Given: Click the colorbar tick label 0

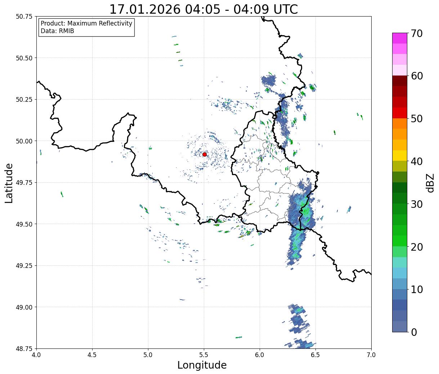Looking at the screenshot, I should (414, 332).
